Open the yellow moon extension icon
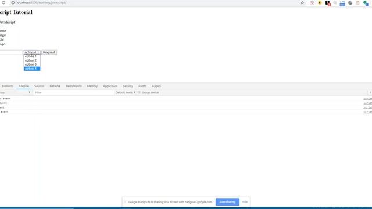 [x=320, y=3]
